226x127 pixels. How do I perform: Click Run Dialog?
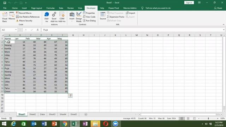click(x=89, y=20)
